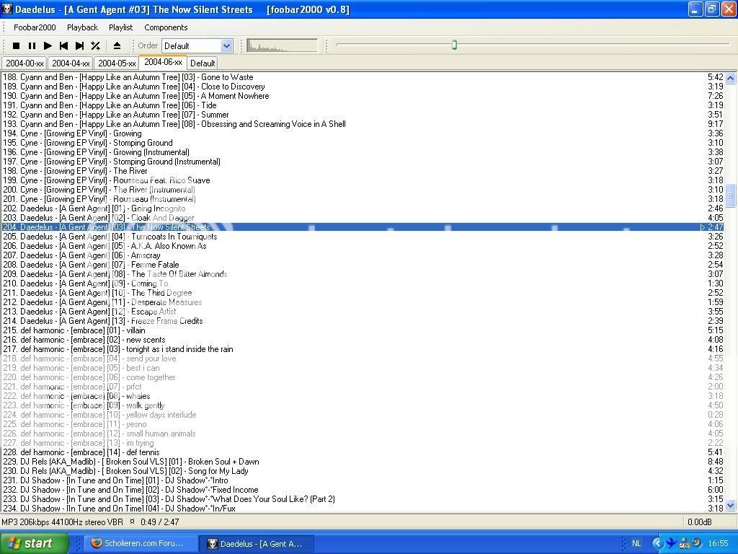Stop playback with the Stop button

[x=16, y=45]
